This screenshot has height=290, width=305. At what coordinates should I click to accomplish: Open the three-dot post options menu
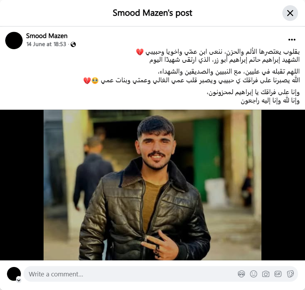click(292, 40)
